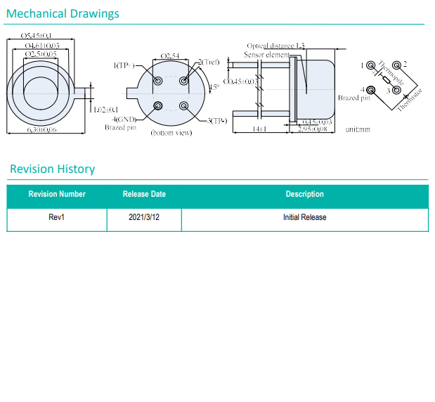Click the Mechanical Drawings heading
Screen dimensions: 435x402
point(63,14)
